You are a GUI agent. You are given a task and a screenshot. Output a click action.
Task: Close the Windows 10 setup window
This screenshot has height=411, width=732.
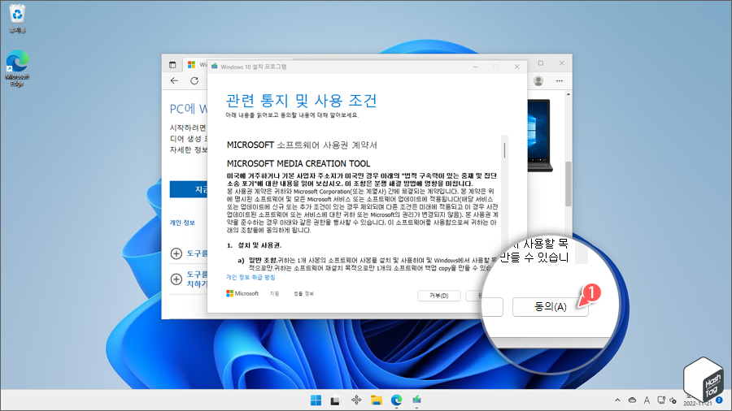coord(516,67)
